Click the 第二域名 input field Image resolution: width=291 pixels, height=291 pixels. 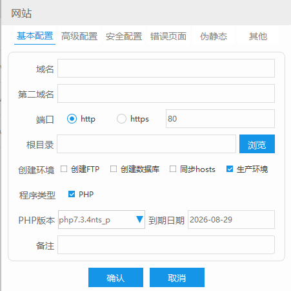tap(166, 93)
